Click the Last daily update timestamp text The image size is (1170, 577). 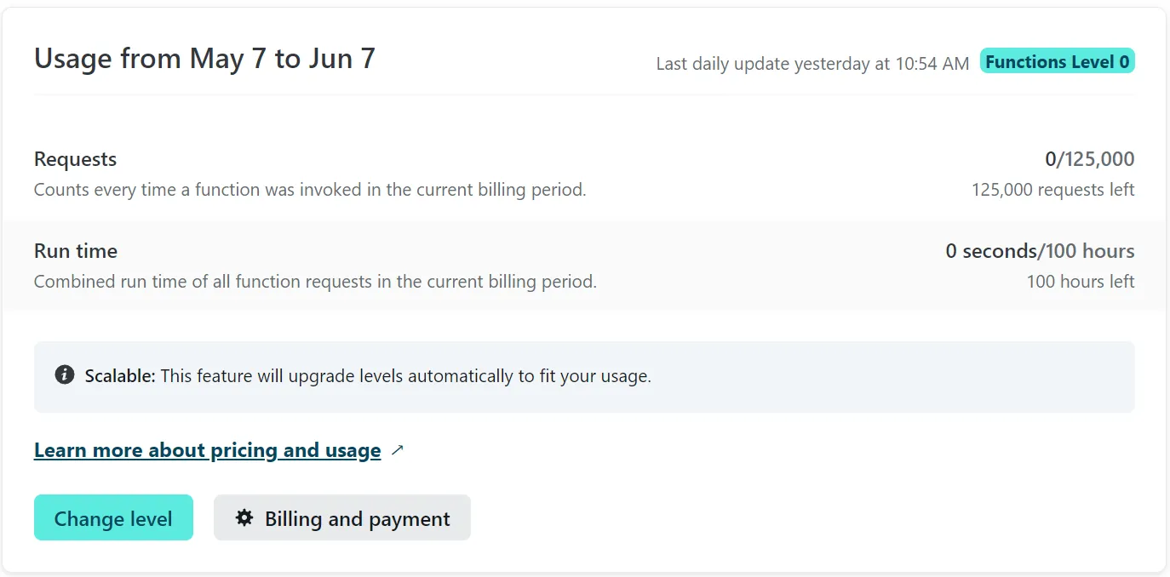[x=812, y=64]
